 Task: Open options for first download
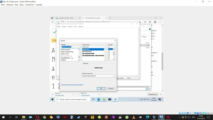pos(73,94)
